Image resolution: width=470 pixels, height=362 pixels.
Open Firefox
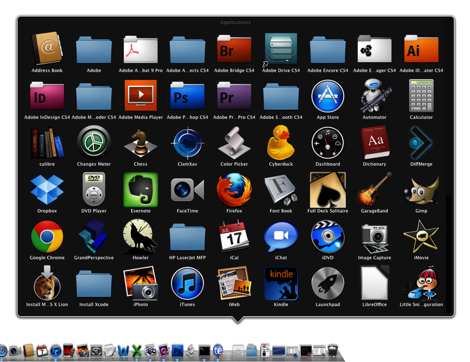[234, 190]
